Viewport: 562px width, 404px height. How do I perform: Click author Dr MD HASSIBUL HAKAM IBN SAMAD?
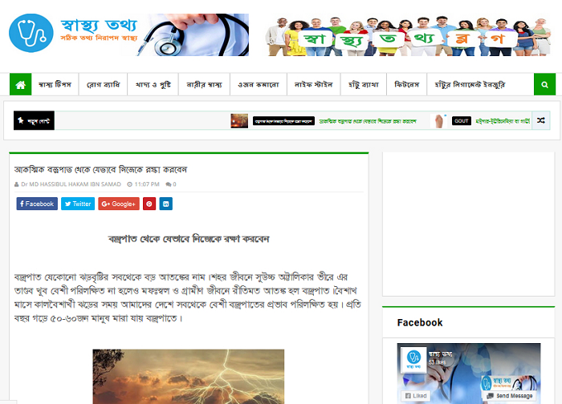(x=71, y=184)
